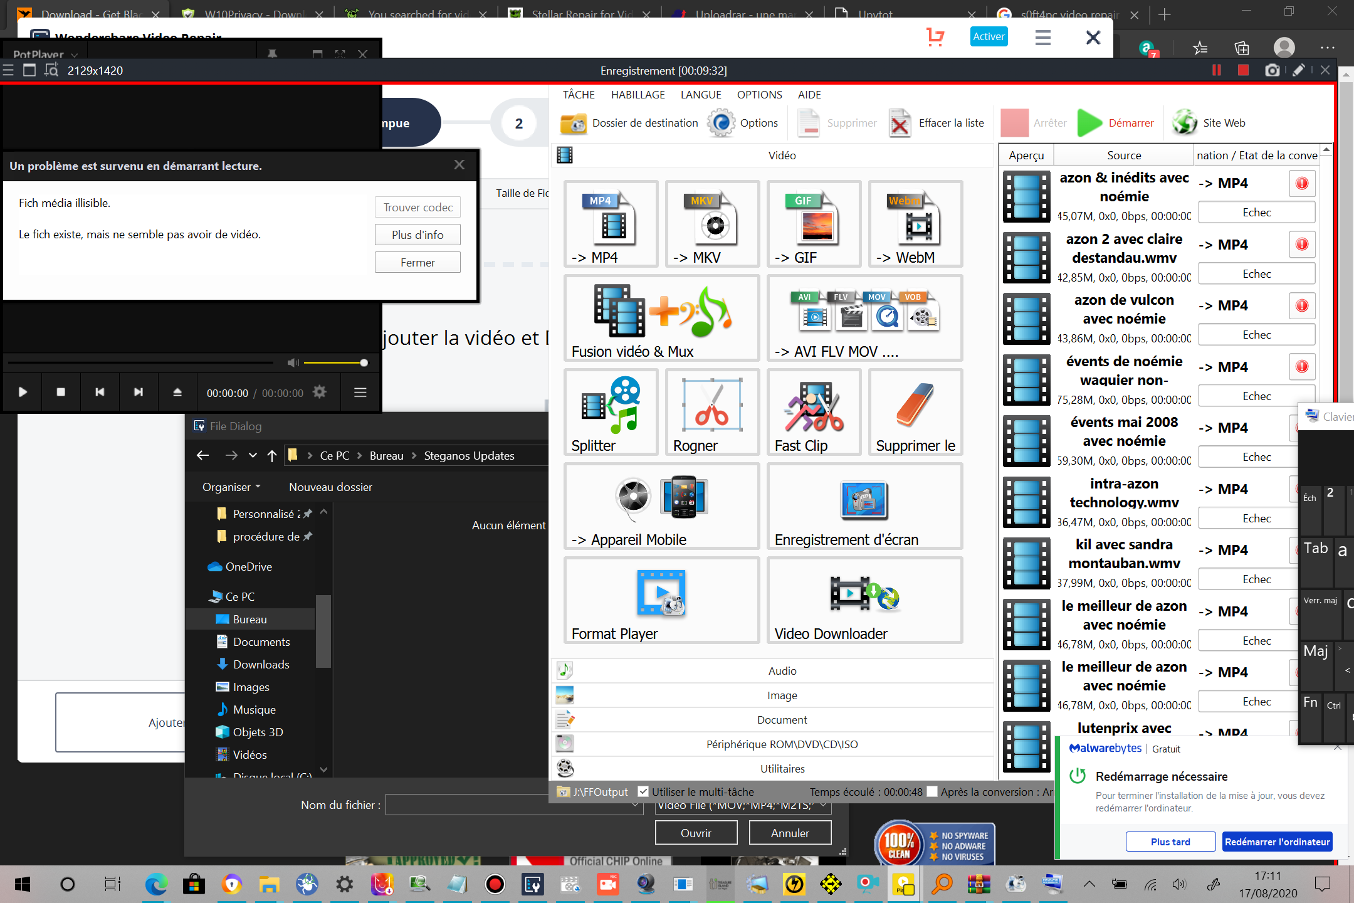Screen dimensions: 1354x903
Task: Open the PotPlayer title dropdown menu
Action: coord(45,55)
